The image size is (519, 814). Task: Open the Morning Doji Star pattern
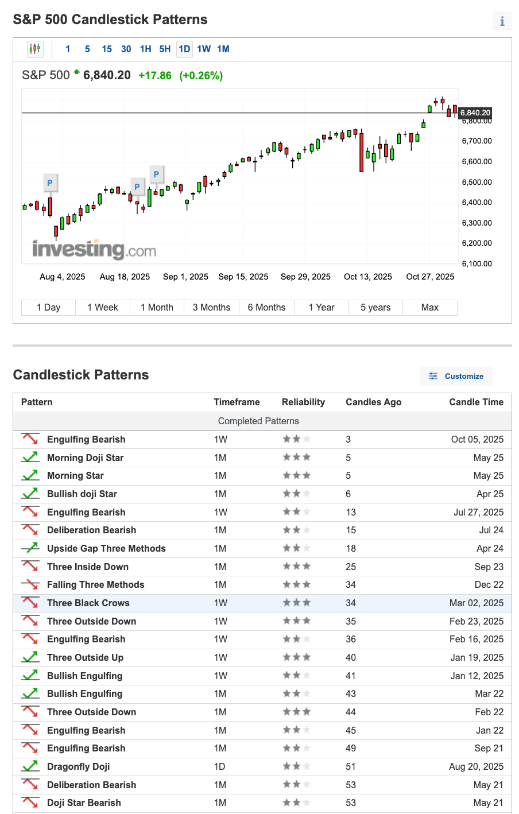86,458
